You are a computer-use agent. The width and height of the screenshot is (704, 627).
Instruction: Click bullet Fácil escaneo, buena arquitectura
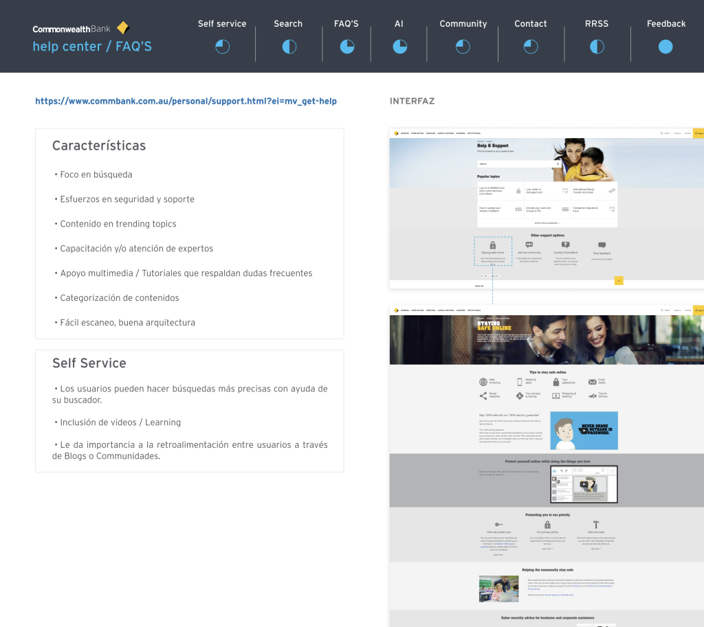point(127,323)
